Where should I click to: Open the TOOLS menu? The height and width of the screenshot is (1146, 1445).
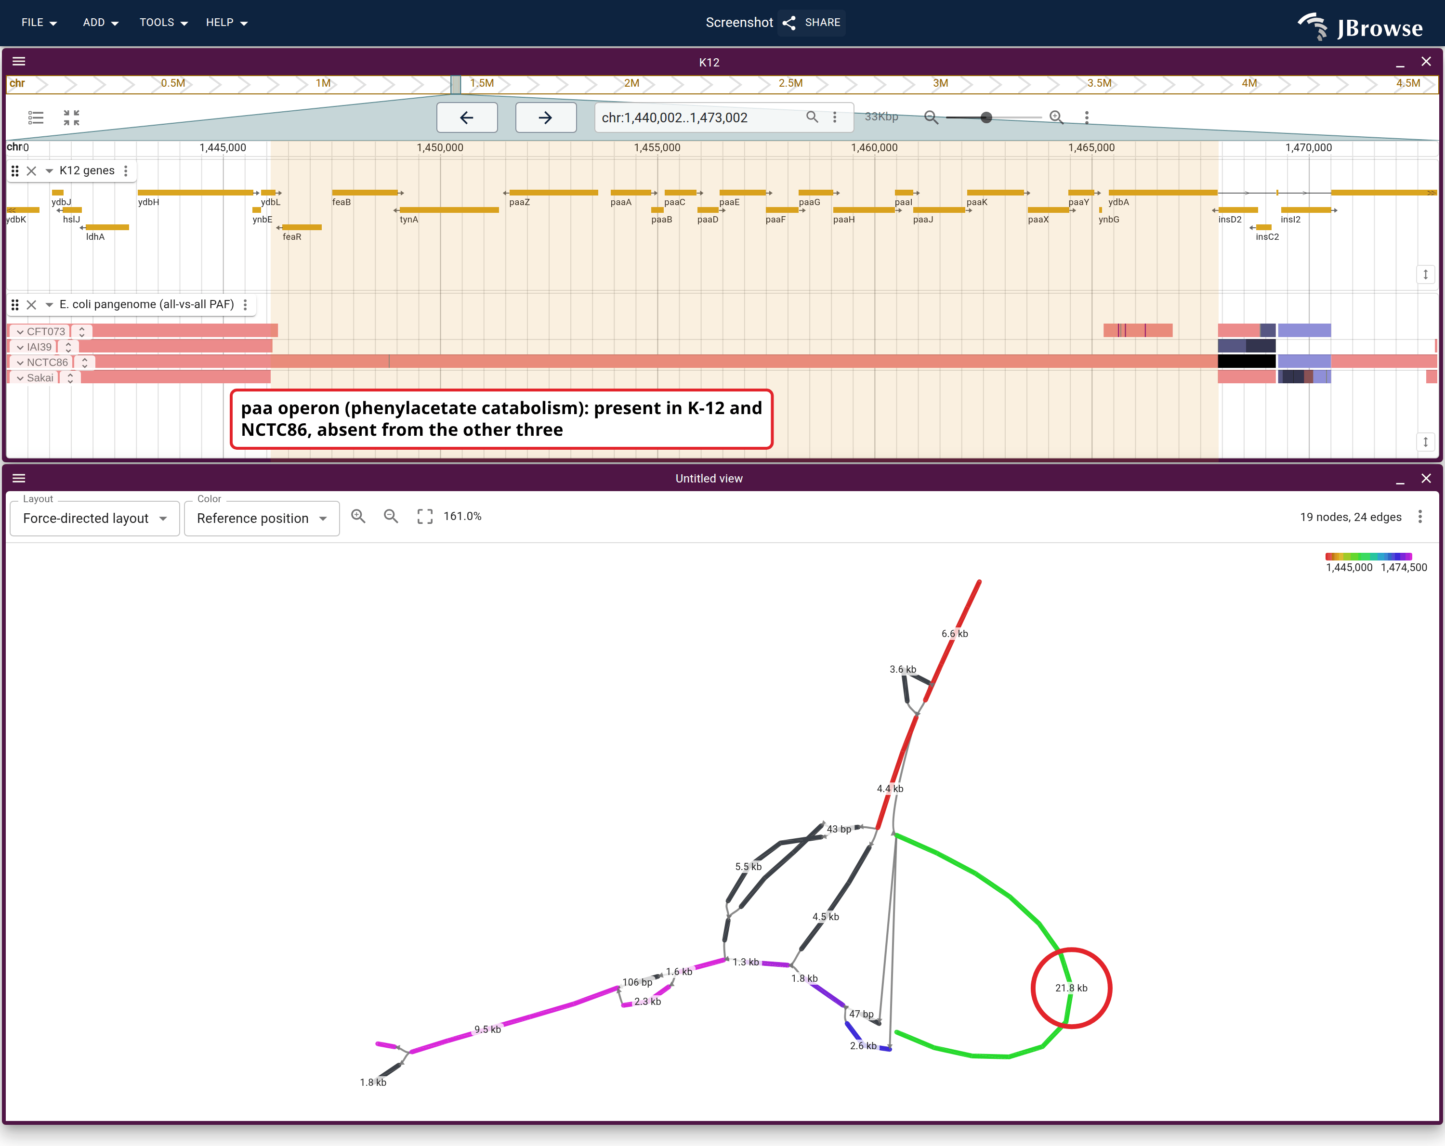pyautogui.click(x=164, y=22)
